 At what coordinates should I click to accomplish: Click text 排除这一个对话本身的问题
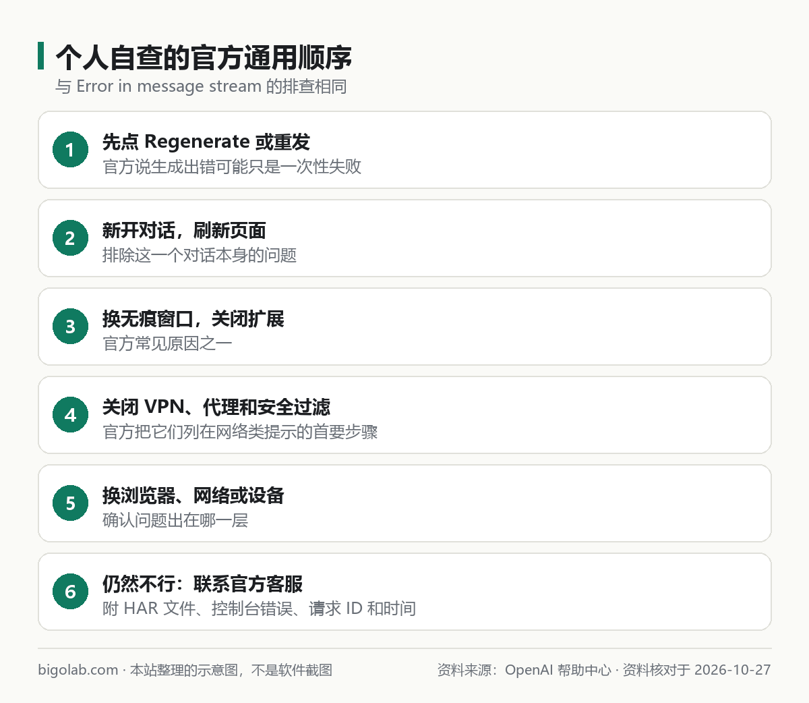click(200, 255)
